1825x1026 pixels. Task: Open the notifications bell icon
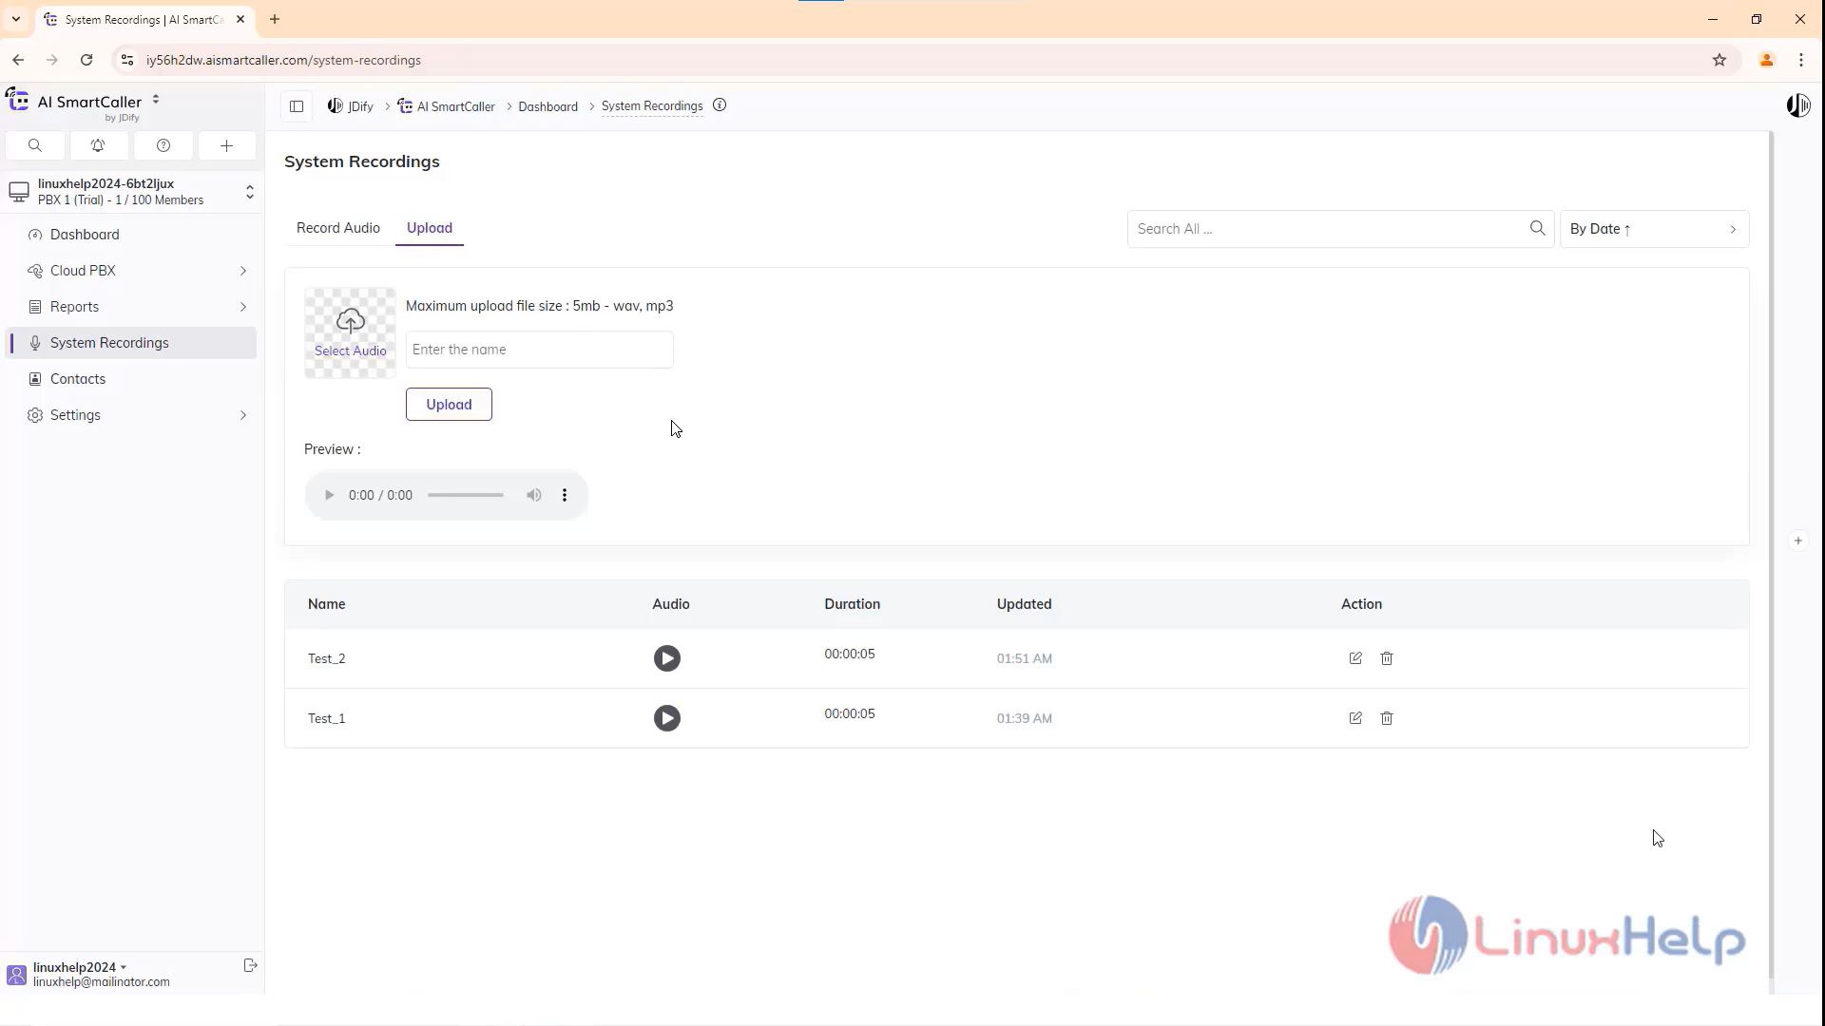pos(98,145)
